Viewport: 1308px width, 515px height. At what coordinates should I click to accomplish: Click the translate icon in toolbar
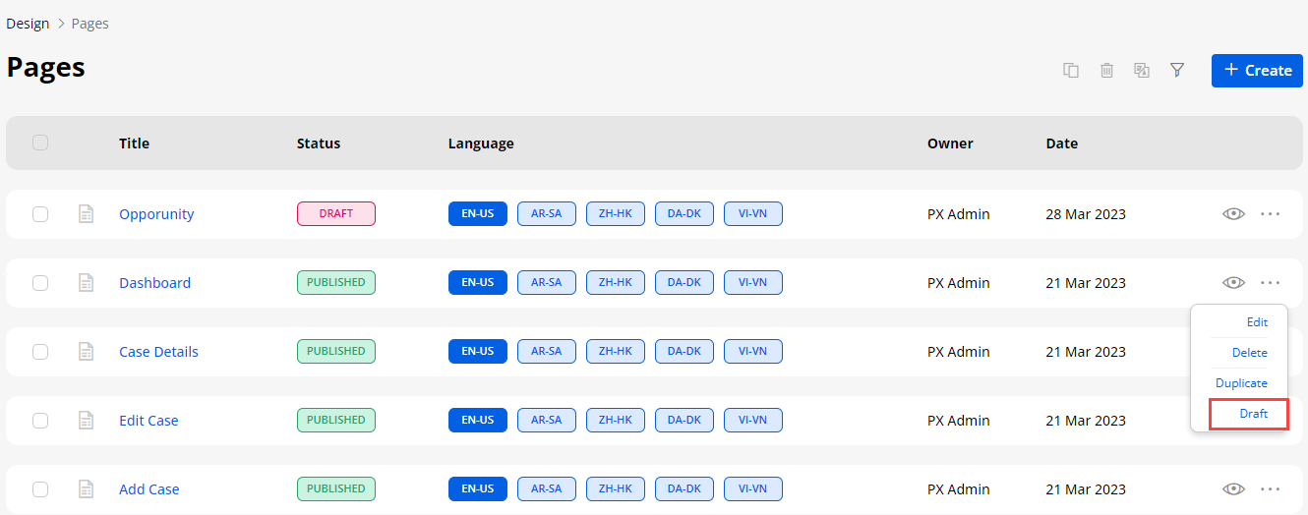[x=1142, y=70]
